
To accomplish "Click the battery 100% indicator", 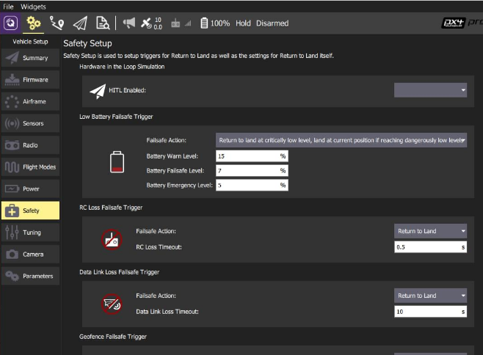I will tap(215, 23).
